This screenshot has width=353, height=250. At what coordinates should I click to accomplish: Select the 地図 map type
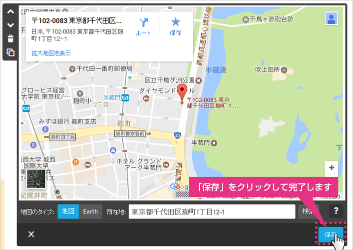pos(68,211)
